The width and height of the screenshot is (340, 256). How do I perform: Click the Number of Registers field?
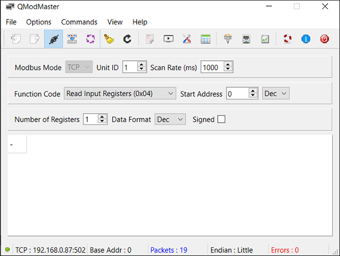pyautogui.click(x=91, y=119)
